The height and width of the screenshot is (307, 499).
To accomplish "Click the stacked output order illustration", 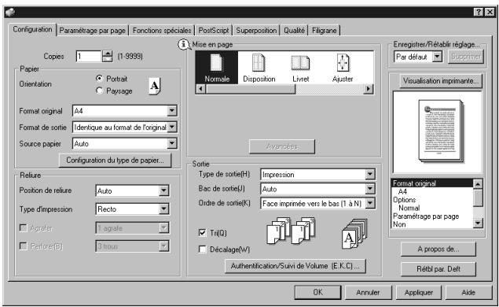I will tap(354, 234).
